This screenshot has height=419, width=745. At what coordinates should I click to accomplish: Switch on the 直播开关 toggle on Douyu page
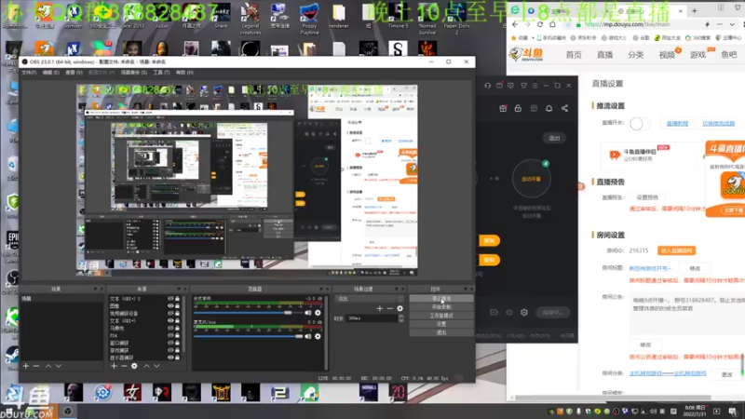pos(640,124)
